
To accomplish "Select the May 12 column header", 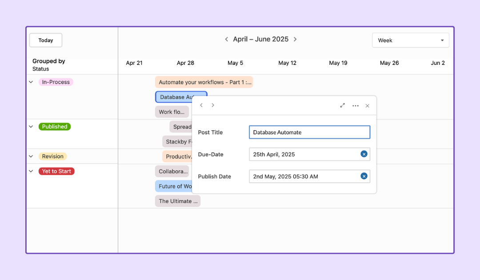I will 287,63.
